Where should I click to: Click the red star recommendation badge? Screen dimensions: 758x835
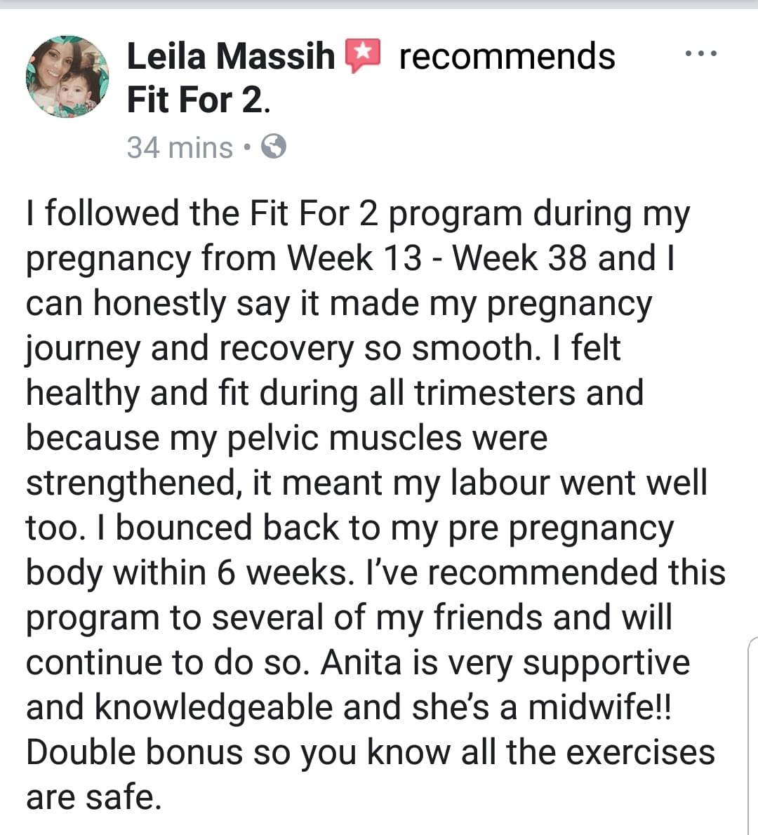tap(364, 55)
